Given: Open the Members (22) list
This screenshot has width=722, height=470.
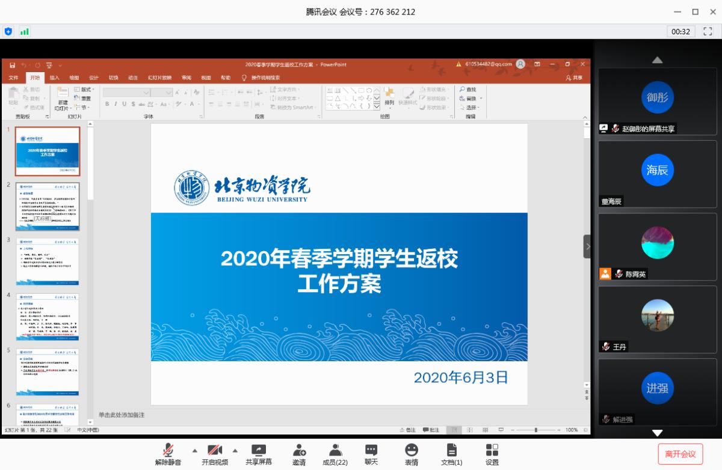Looking at the screenshot, I should (x=335, y=450).
